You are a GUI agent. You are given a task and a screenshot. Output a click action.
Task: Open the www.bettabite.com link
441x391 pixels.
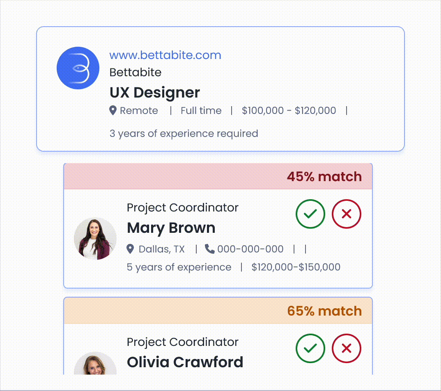(x=165, y=55)
